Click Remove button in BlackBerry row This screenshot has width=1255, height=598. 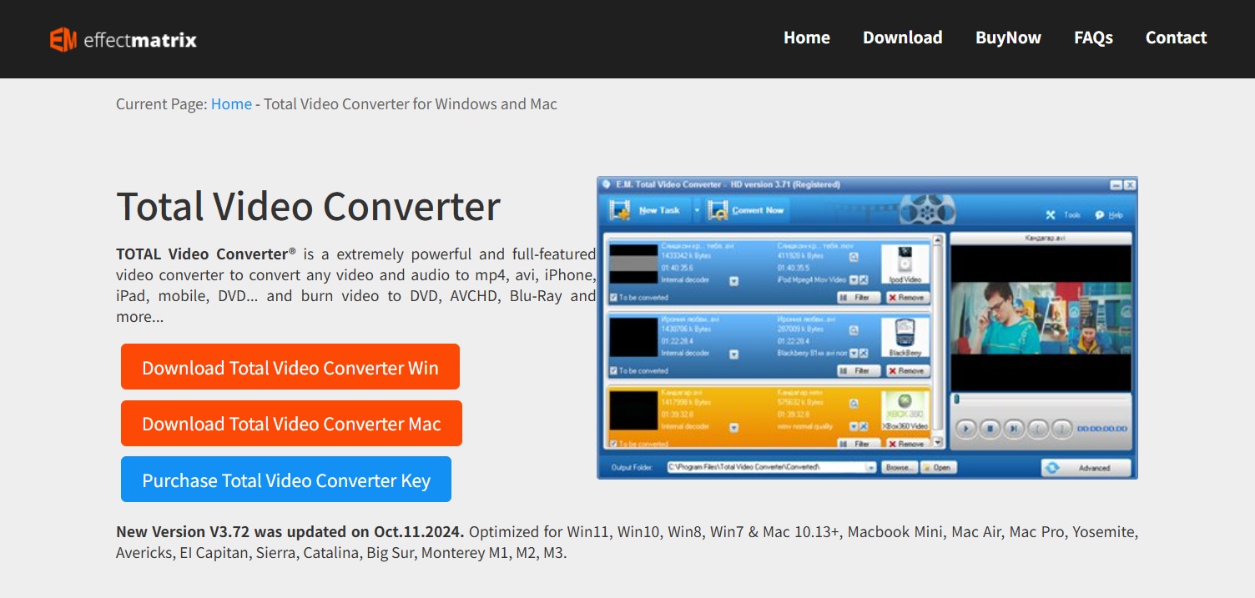click(x=908, y=371)
